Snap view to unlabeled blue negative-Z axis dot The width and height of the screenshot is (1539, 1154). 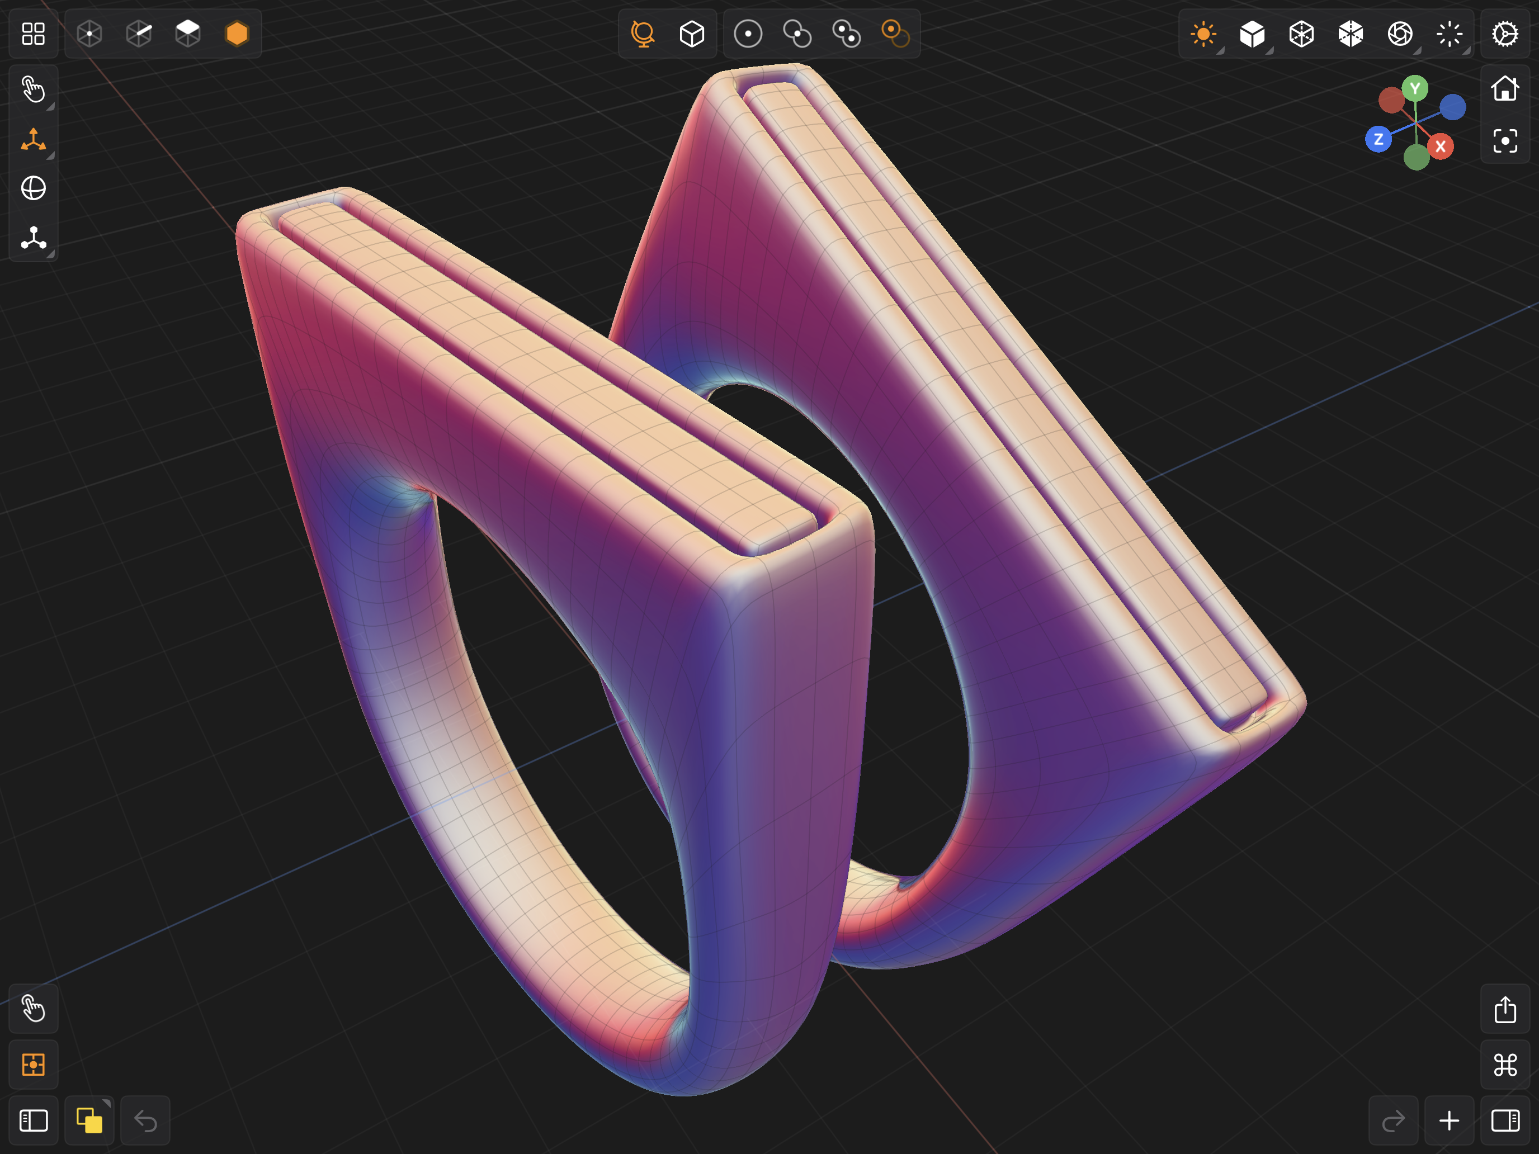click(x=1453, y=107)
